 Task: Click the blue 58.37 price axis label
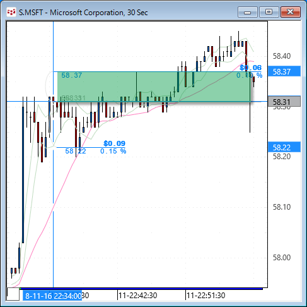point(284,71)
